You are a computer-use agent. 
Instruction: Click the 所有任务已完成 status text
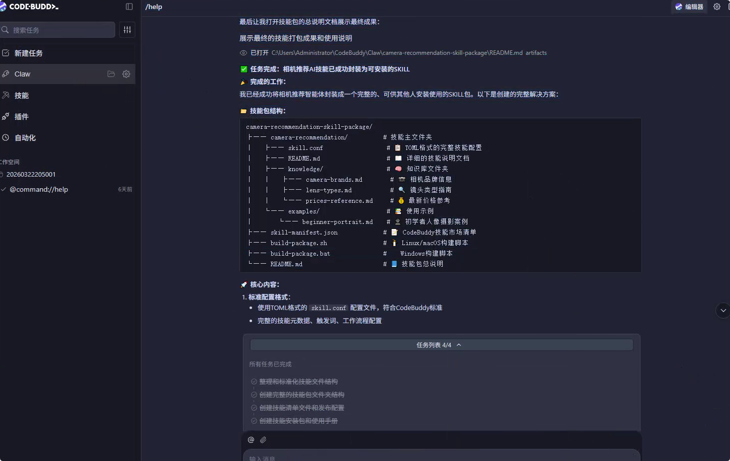tap(270, 364)
